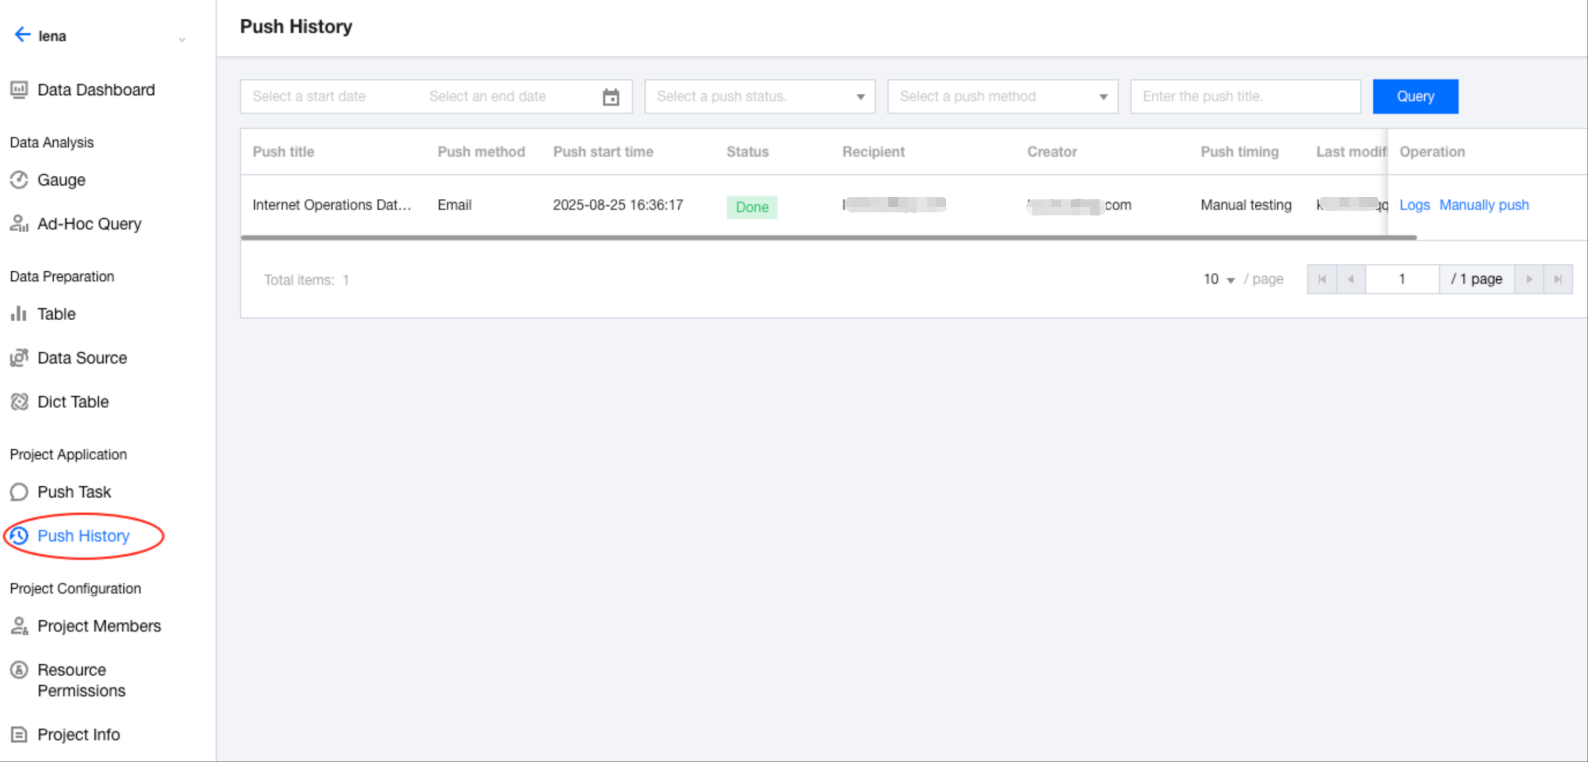Open the push status dropdown
Screen dimensions: 1588x762
759,96
